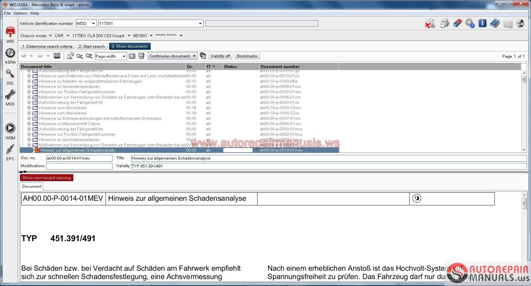Image resolution: width=531 pixels, height=286 pixels.
Task: Click the Status column header
Action: 241,67
